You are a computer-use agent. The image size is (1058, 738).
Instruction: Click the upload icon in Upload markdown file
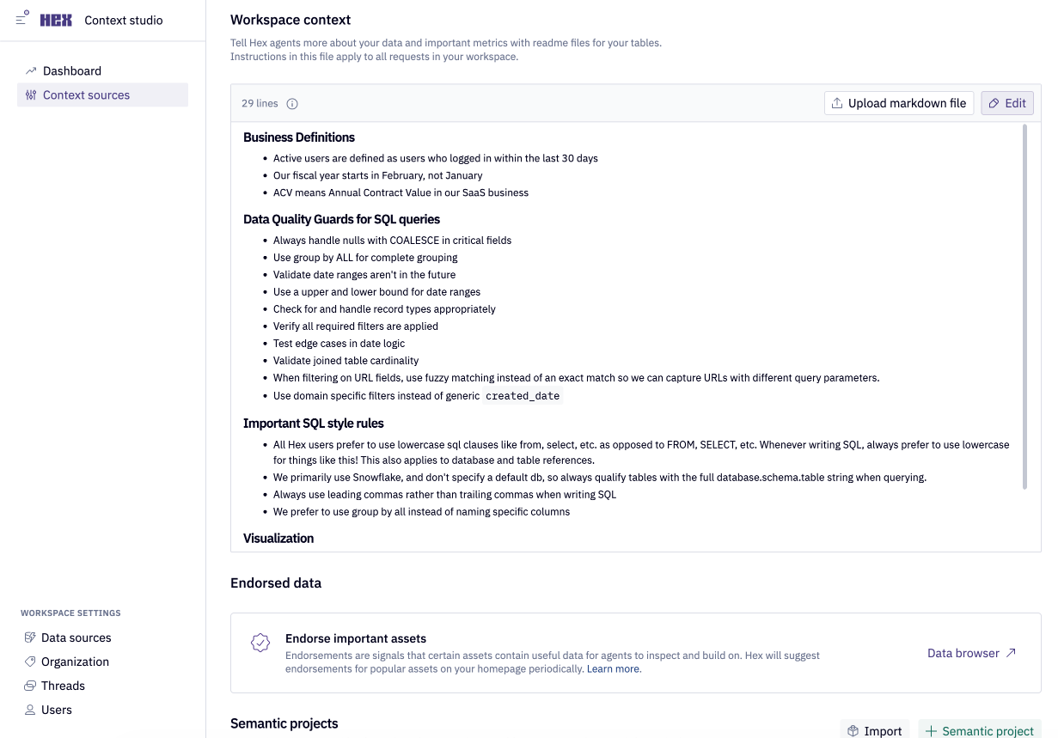point(837,102)
